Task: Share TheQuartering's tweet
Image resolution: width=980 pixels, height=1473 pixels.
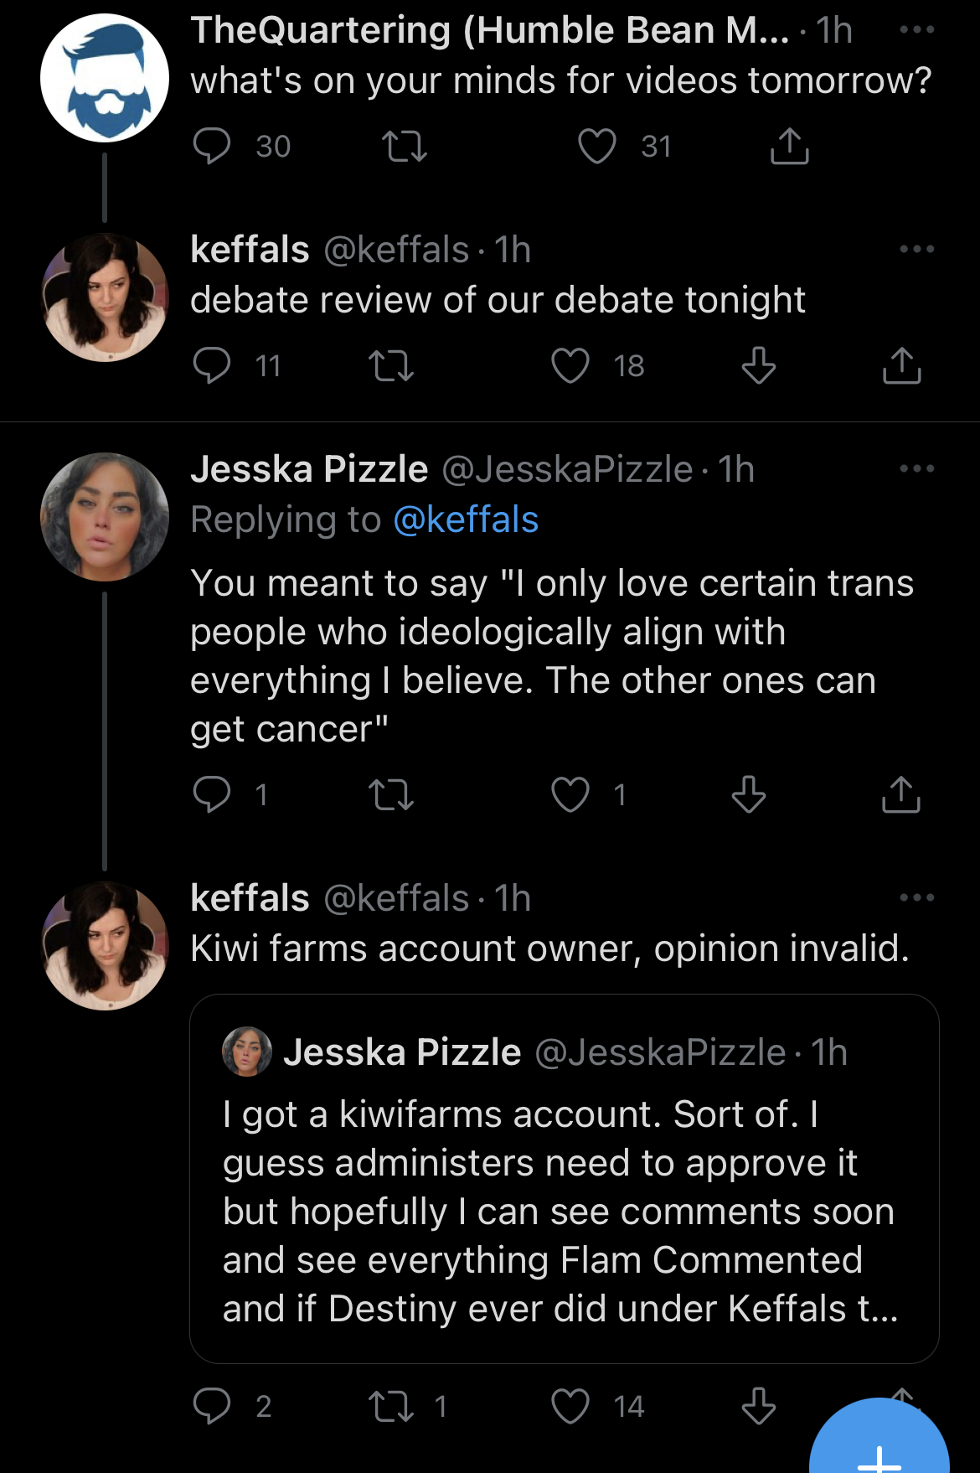Action: [789, 146]
